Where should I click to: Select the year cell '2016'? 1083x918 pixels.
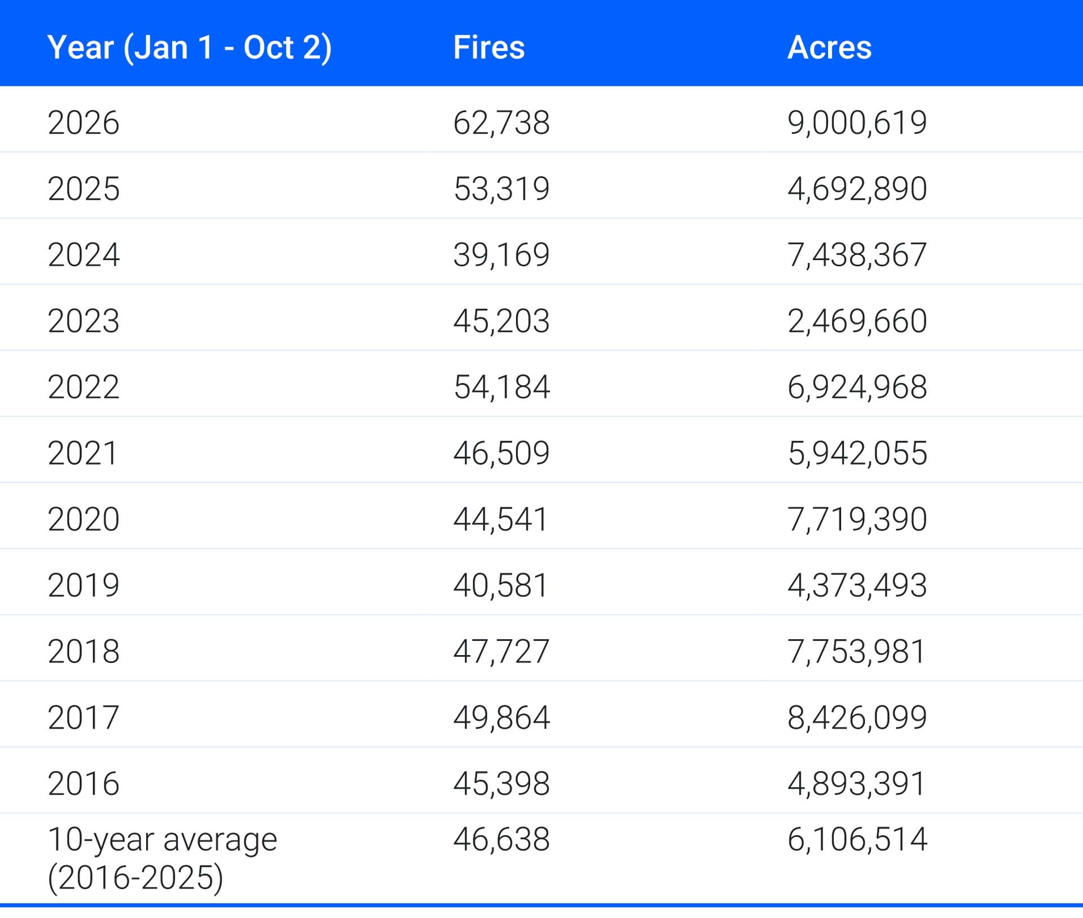click(x=83, y=783)
